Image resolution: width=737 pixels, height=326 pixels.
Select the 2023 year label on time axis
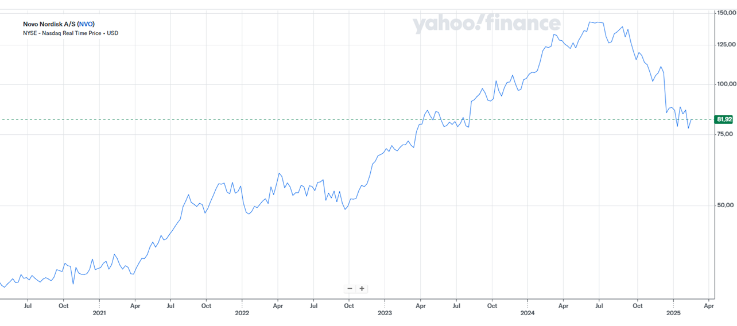[385, 313]
